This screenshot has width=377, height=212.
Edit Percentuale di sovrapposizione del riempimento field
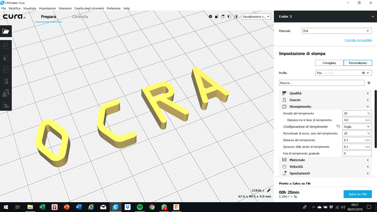[x=357, y=134]
